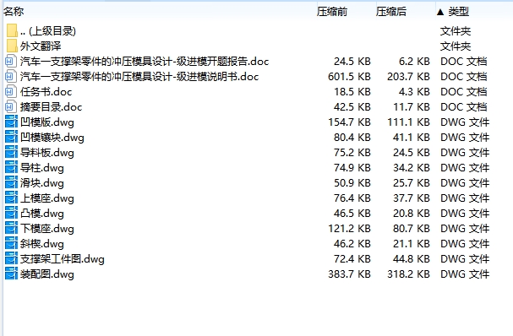Click the DWG icon of 下模座.dwg
This screenshot has width=513, height=336.
tap(11, 228)
